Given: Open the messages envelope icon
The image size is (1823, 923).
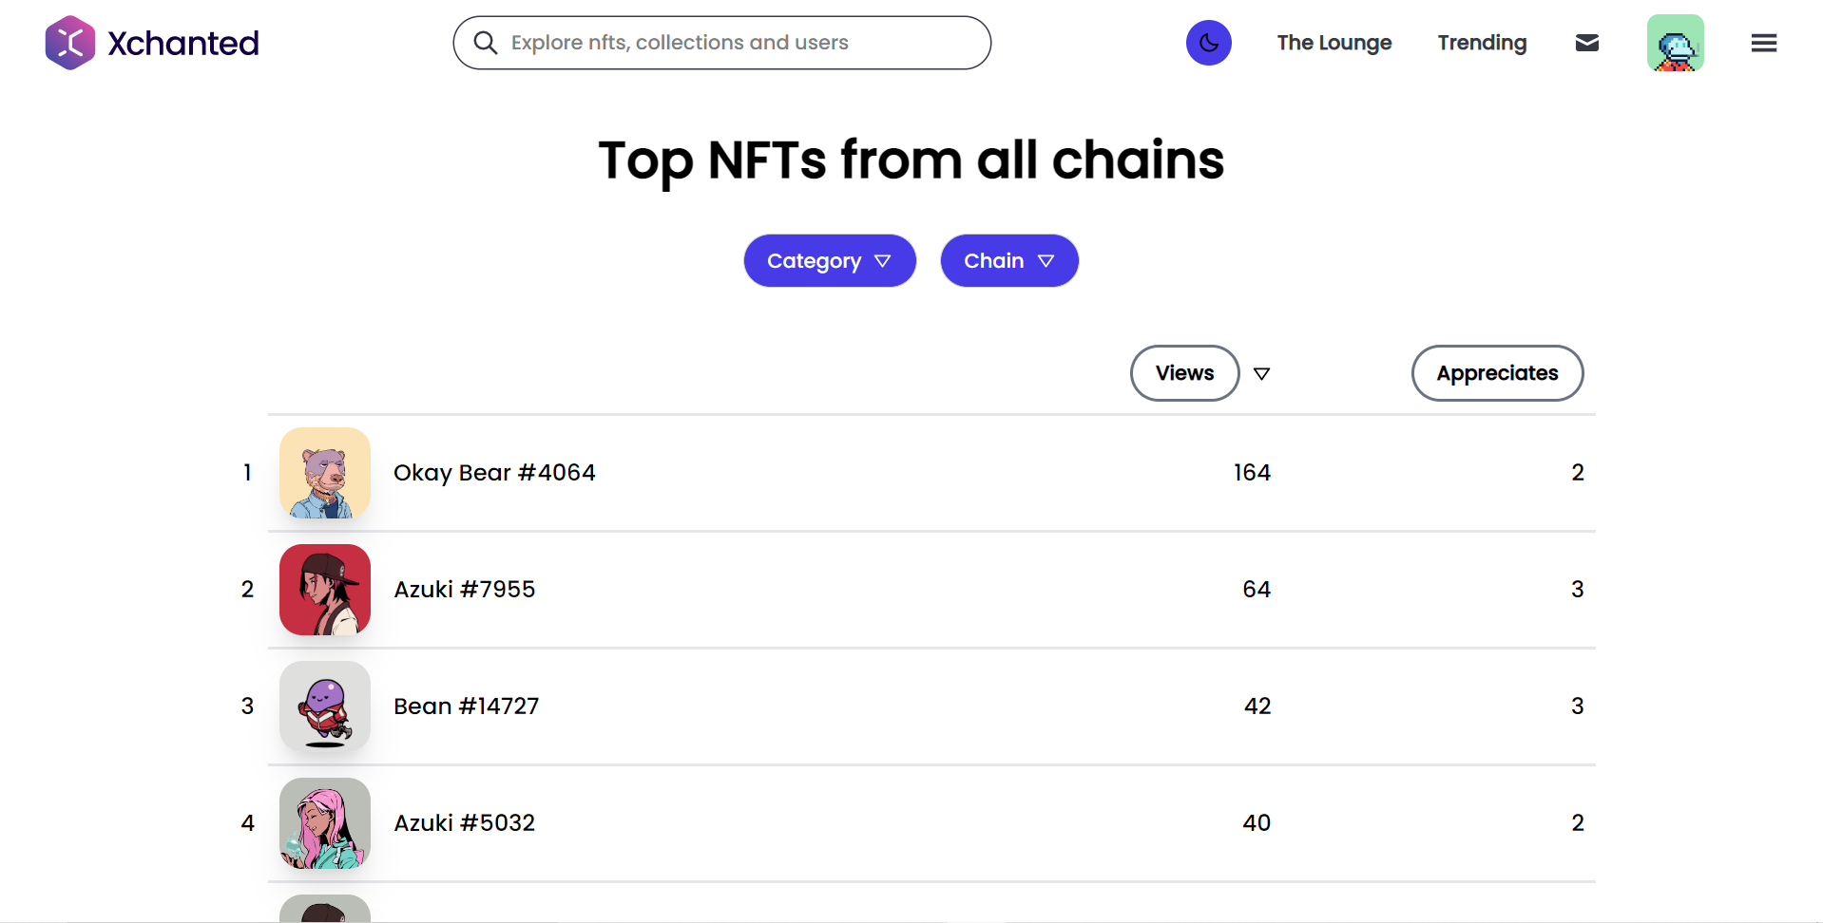Looking at the screenshot, I should (1586, 43).
